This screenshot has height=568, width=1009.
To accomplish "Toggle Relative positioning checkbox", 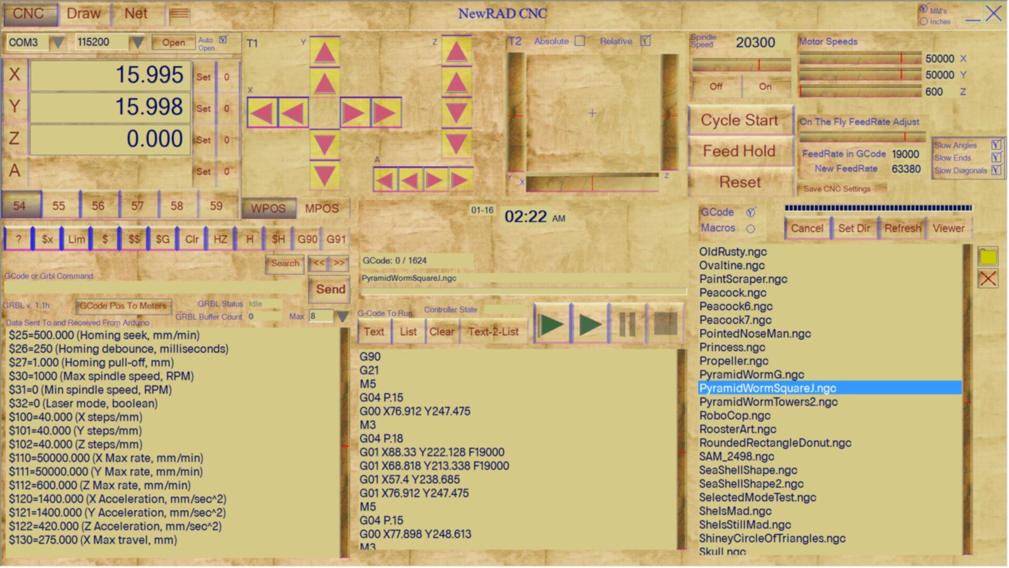I will pyautogui.click(x=645, y=41).
